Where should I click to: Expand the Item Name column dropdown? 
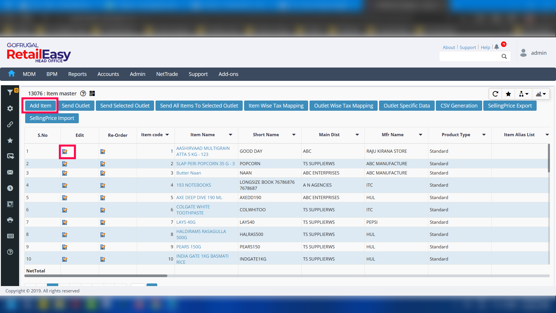[231, 135]
